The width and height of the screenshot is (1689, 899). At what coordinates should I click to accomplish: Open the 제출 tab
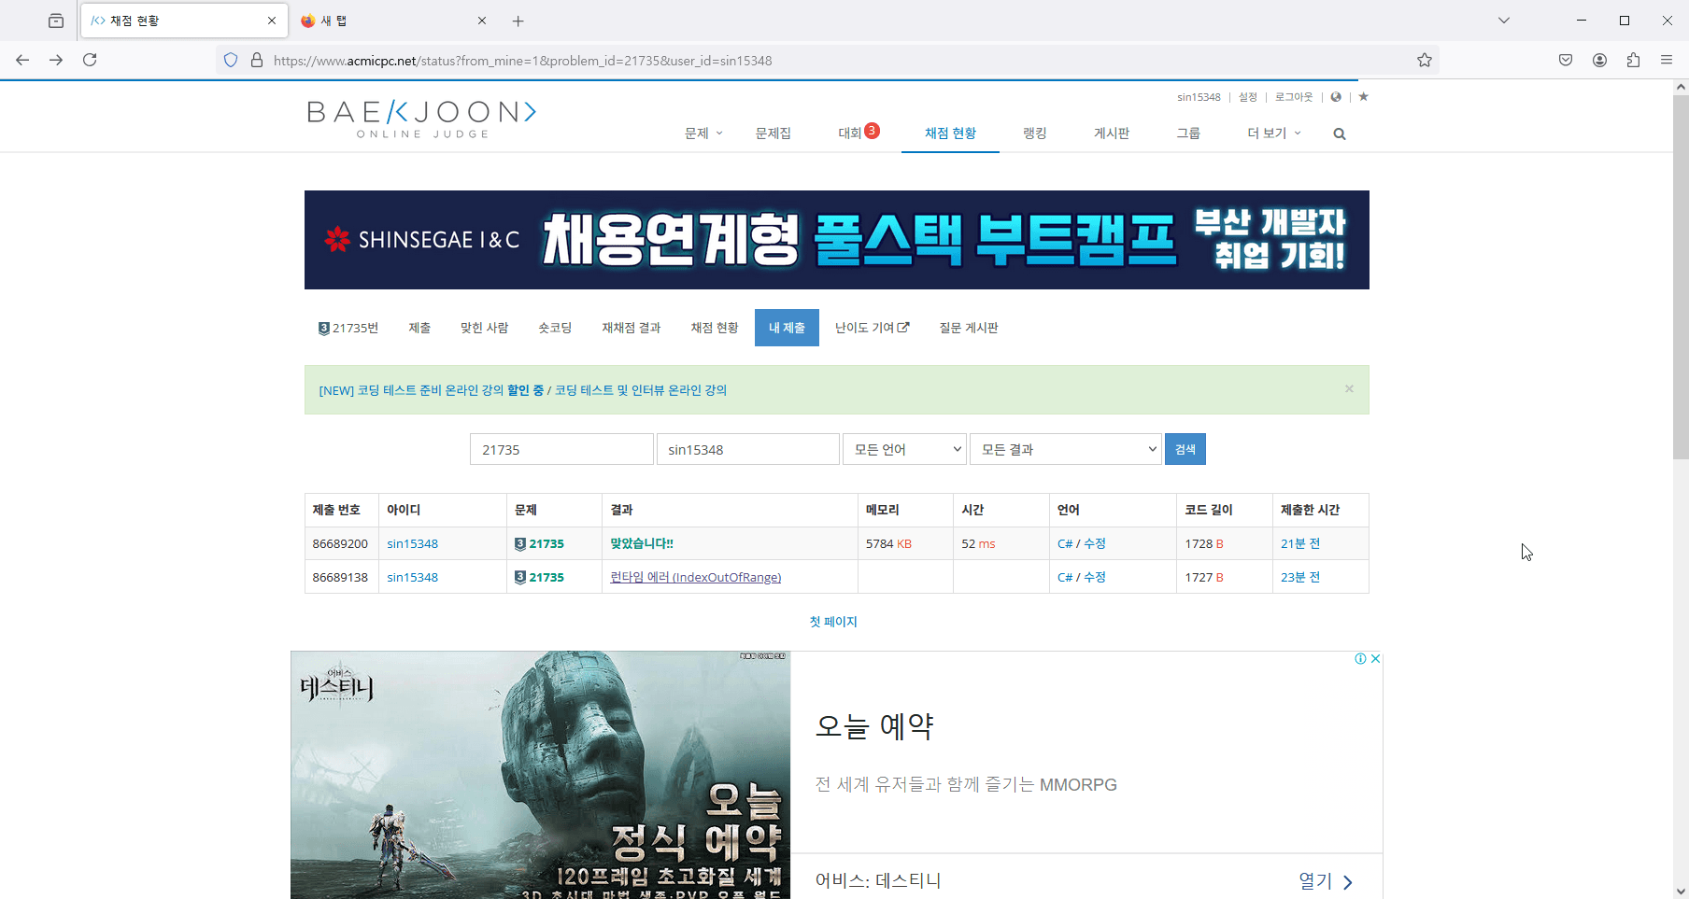[419, 328]
